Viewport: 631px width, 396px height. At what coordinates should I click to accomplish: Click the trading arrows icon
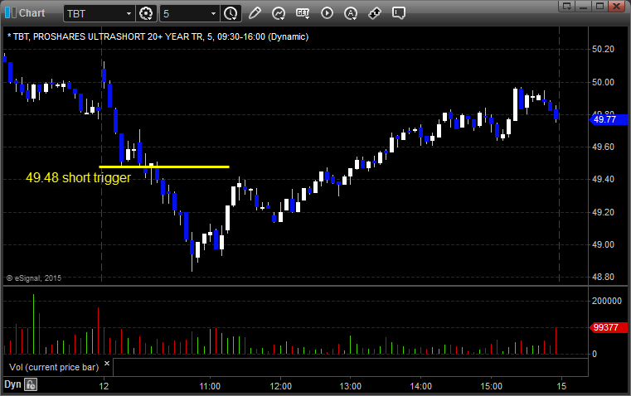375,13
